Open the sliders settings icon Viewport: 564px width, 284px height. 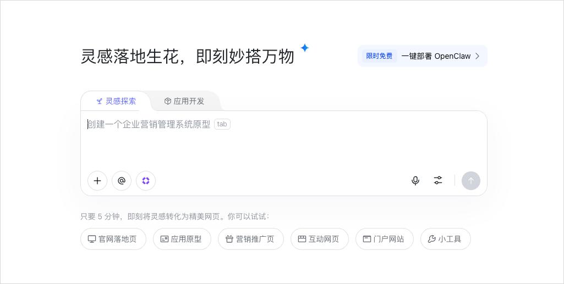(x=438, y=181)
